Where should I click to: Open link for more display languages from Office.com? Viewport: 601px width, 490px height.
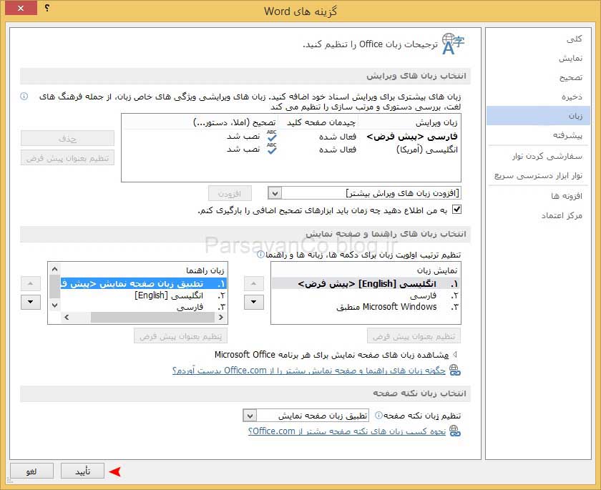pyautogui.click(x=309, y=371)
